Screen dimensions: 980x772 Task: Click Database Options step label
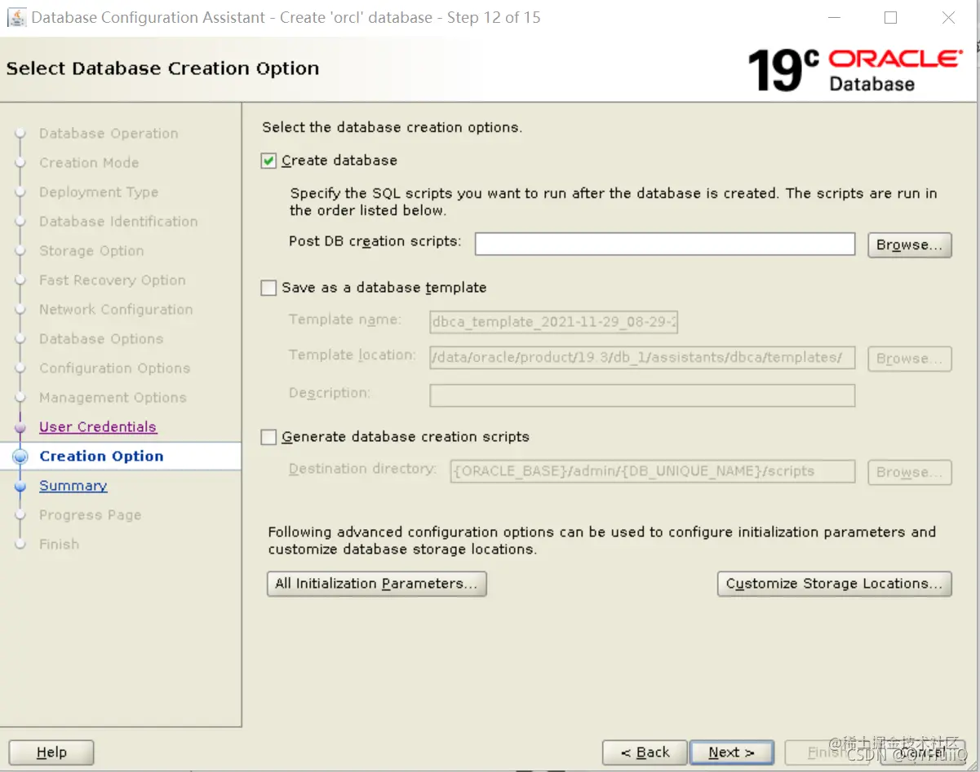[x=101, y=339]
